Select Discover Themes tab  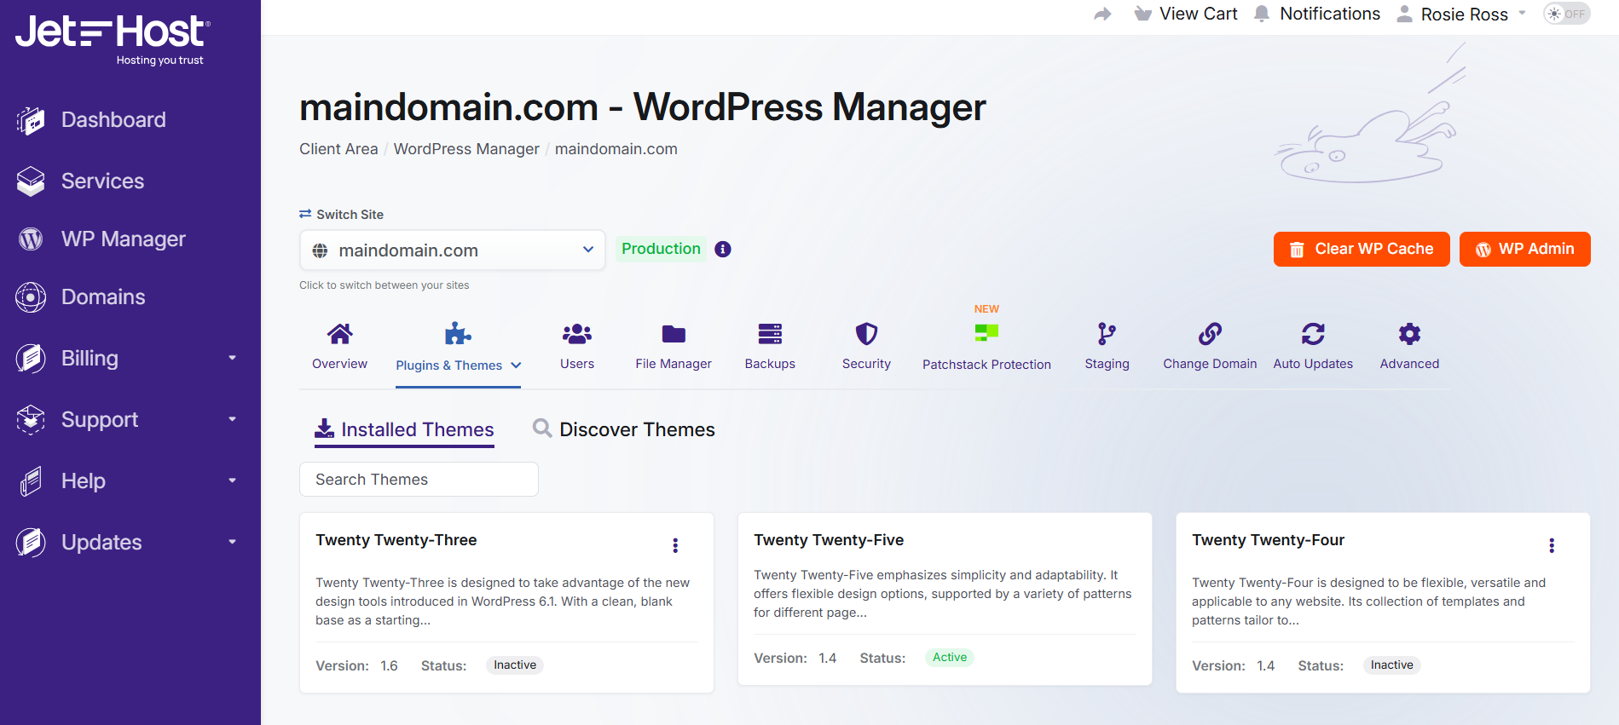click(624, 429)
